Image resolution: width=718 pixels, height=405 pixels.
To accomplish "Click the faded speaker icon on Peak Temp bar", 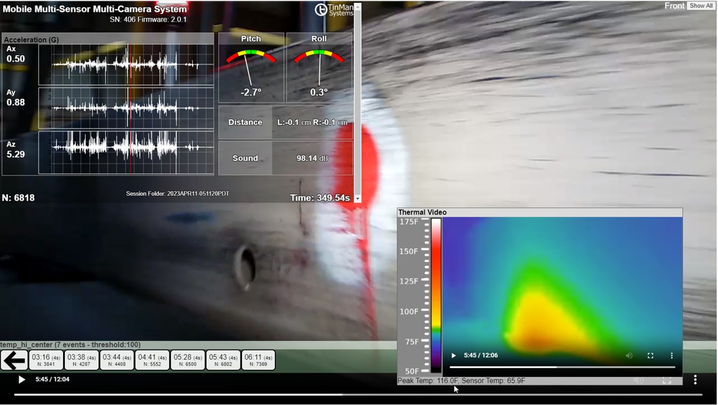I will [x=638, y=380].
